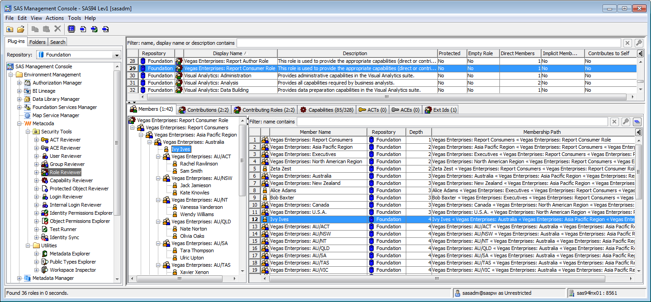Clear the top filter with the X icon
This screenshot has height=302, width=651.
coord(627,43)
